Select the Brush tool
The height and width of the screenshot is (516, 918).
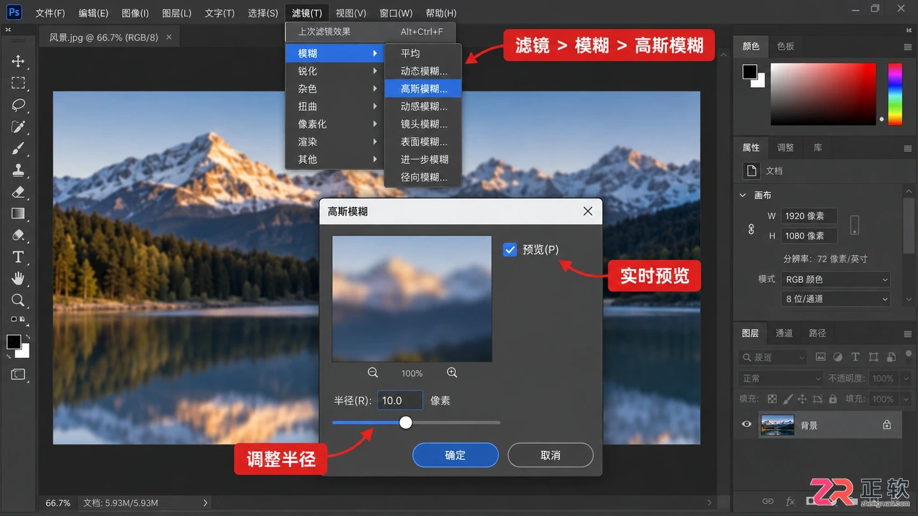coord(18,148)
